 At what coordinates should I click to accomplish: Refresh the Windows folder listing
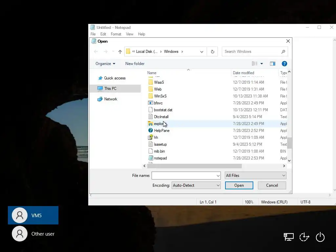tap(212, 52)
